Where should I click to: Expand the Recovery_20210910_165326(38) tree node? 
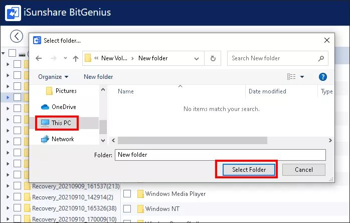point(8,208)
